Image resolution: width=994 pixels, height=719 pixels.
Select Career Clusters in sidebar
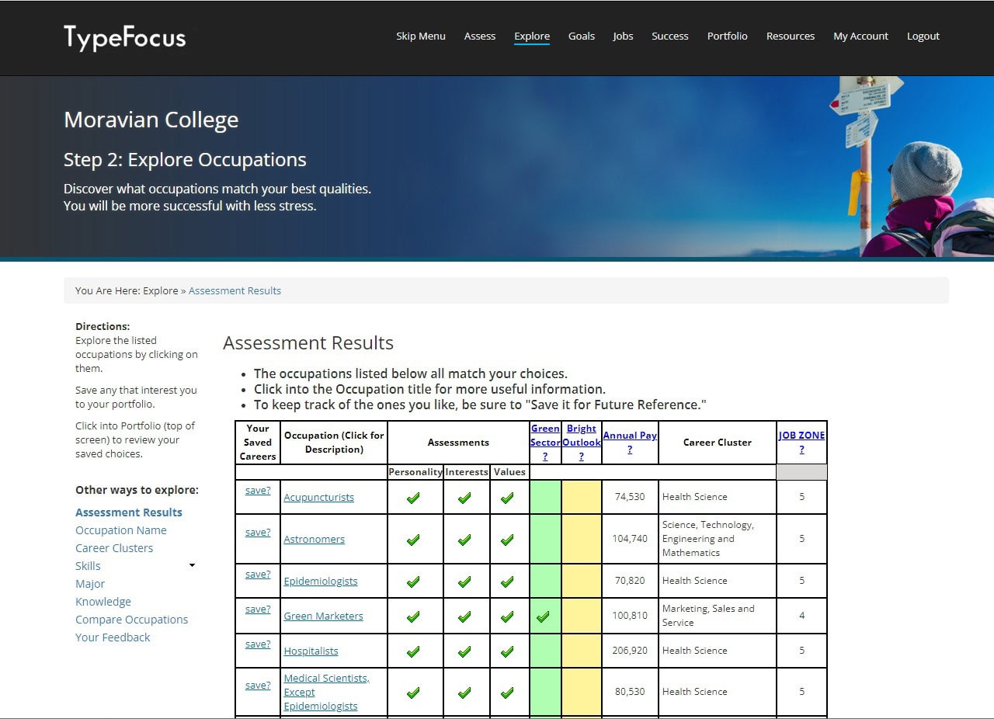pos(114,548)
